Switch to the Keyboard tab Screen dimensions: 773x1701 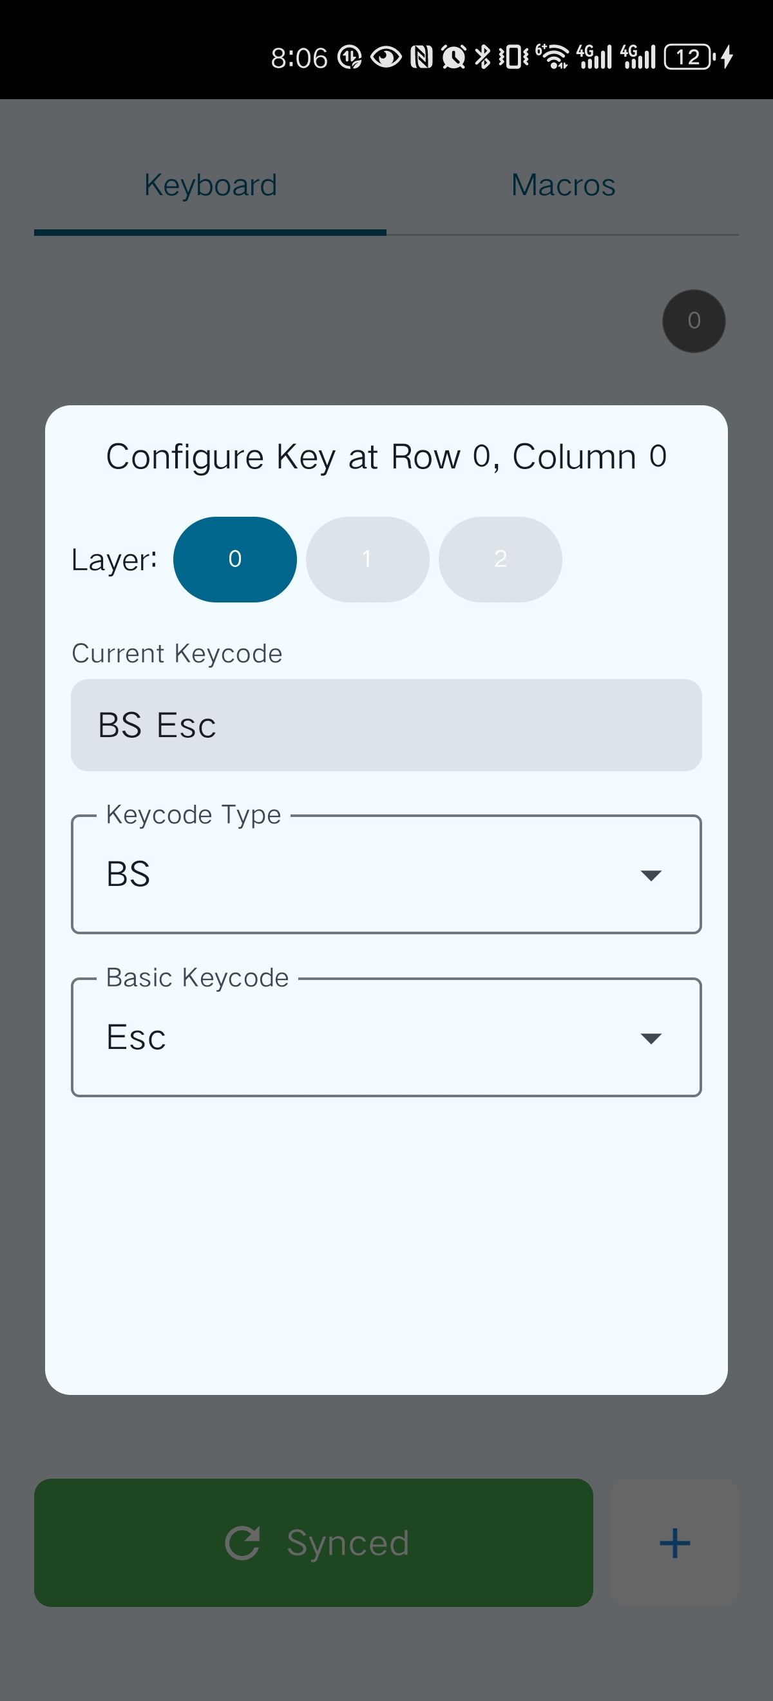pyautogui.click(x=210, y=186)
